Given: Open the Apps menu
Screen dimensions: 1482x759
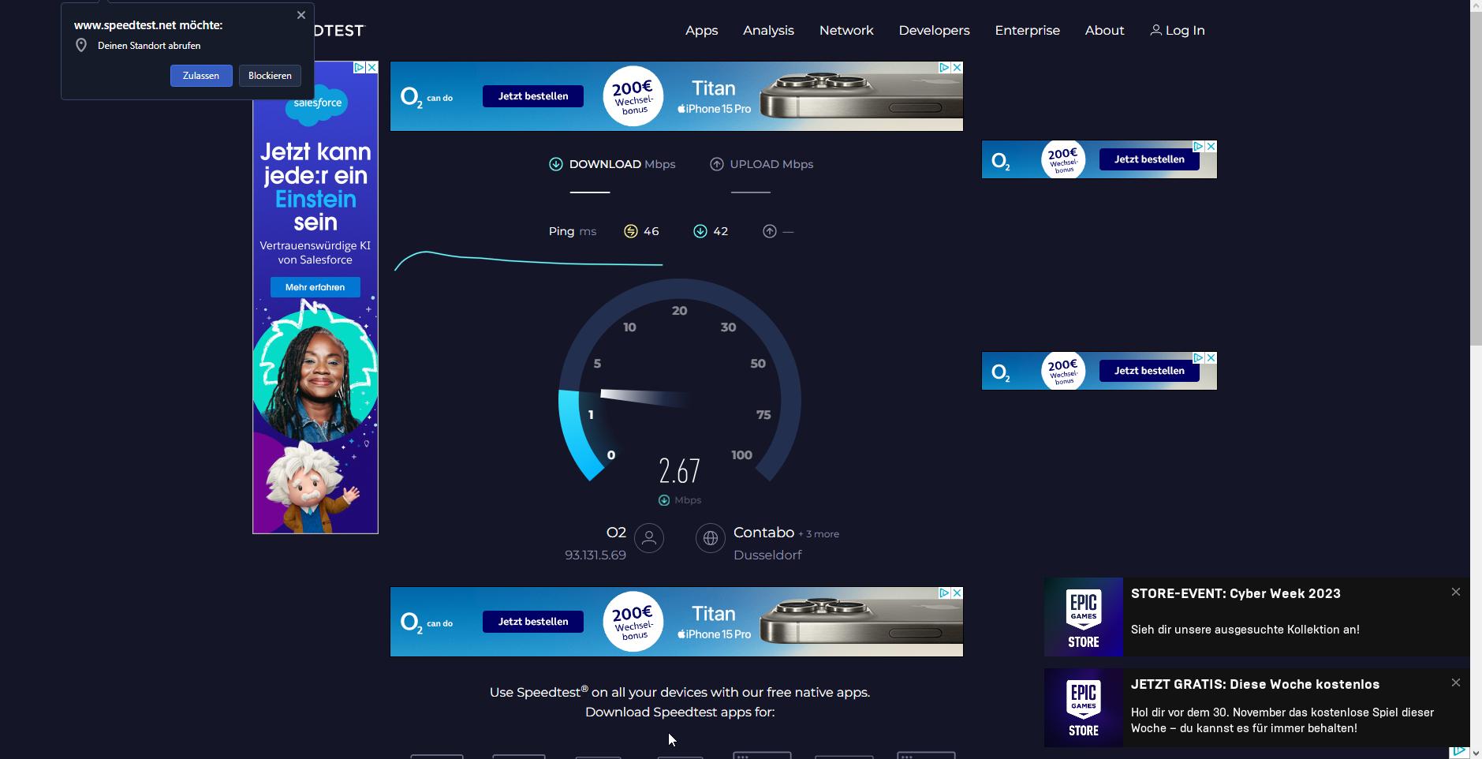Looking at the screenshot, I should tap(701, 30).
